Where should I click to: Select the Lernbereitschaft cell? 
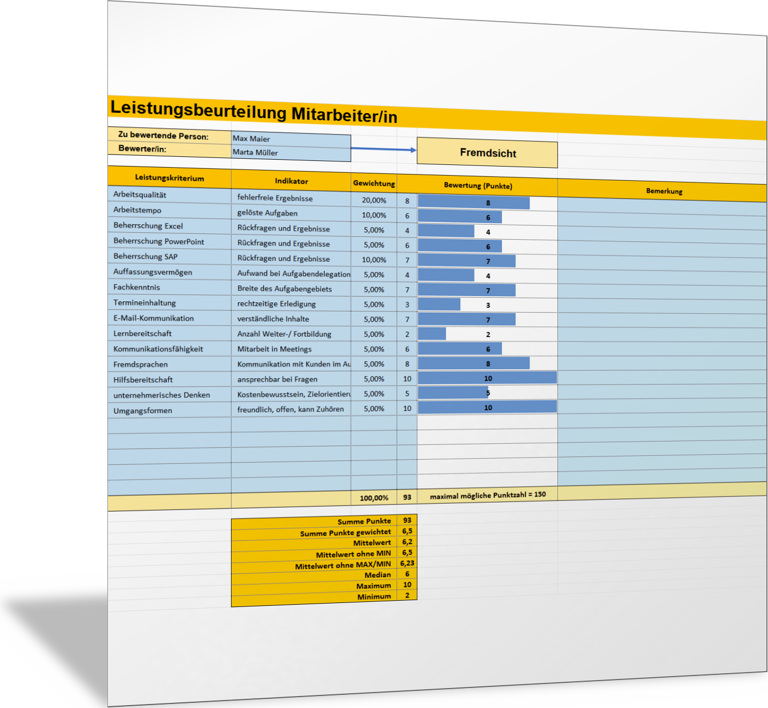pos(170,334)
